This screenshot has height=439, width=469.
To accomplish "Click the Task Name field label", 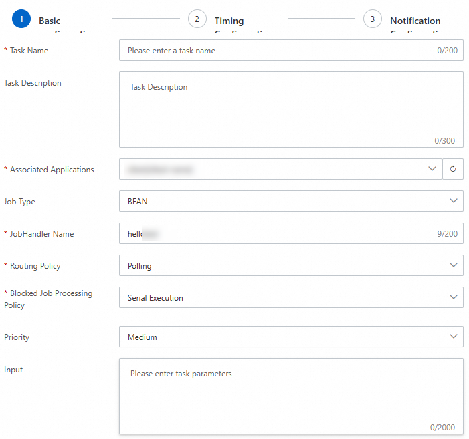I will click(29, 51).
